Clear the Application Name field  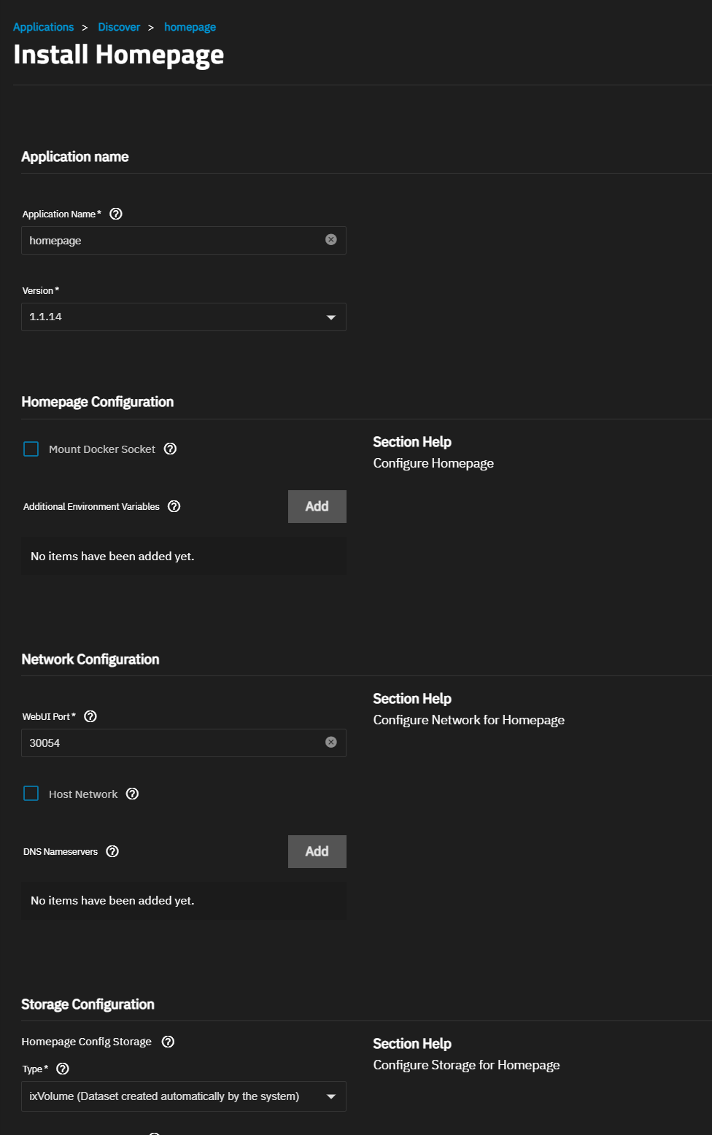331,239
